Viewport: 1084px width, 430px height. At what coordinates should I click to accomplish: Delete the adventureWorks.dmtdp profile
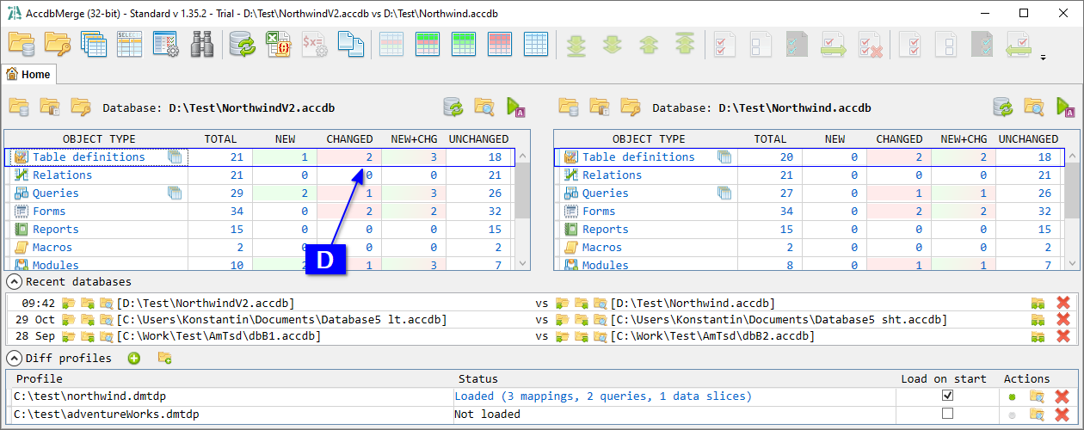(1062, 415)
